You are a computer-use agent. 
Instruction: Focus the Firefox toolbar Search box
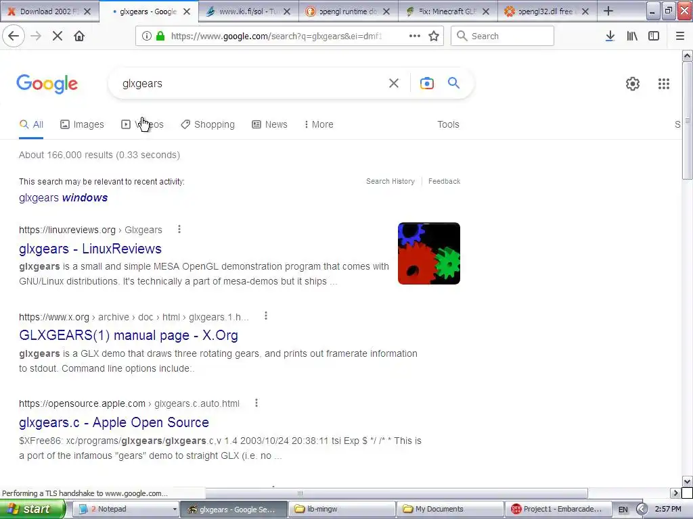502,36
